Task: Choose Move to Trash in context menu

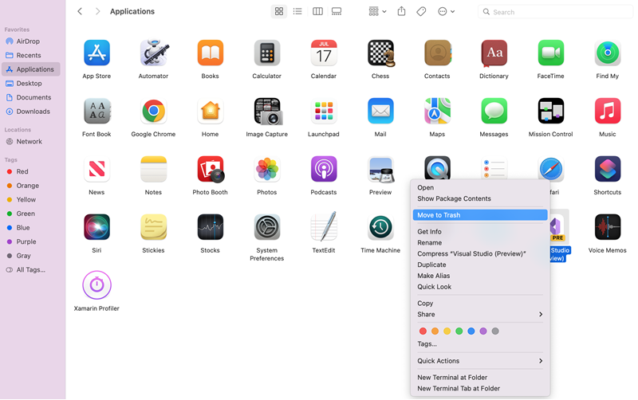Action: [x=480, y=215]
